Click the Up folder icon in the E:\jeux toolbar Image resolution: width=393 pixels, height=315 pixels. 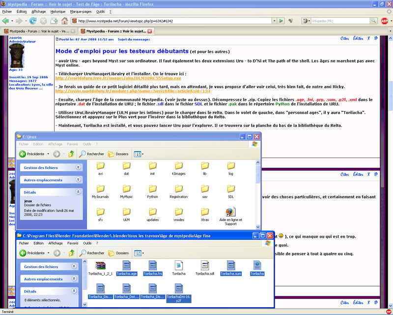[71, 154]
